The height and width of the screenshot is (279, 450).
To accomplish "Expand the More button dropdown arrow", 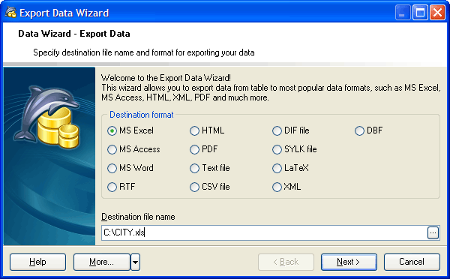I will (136, 262).
